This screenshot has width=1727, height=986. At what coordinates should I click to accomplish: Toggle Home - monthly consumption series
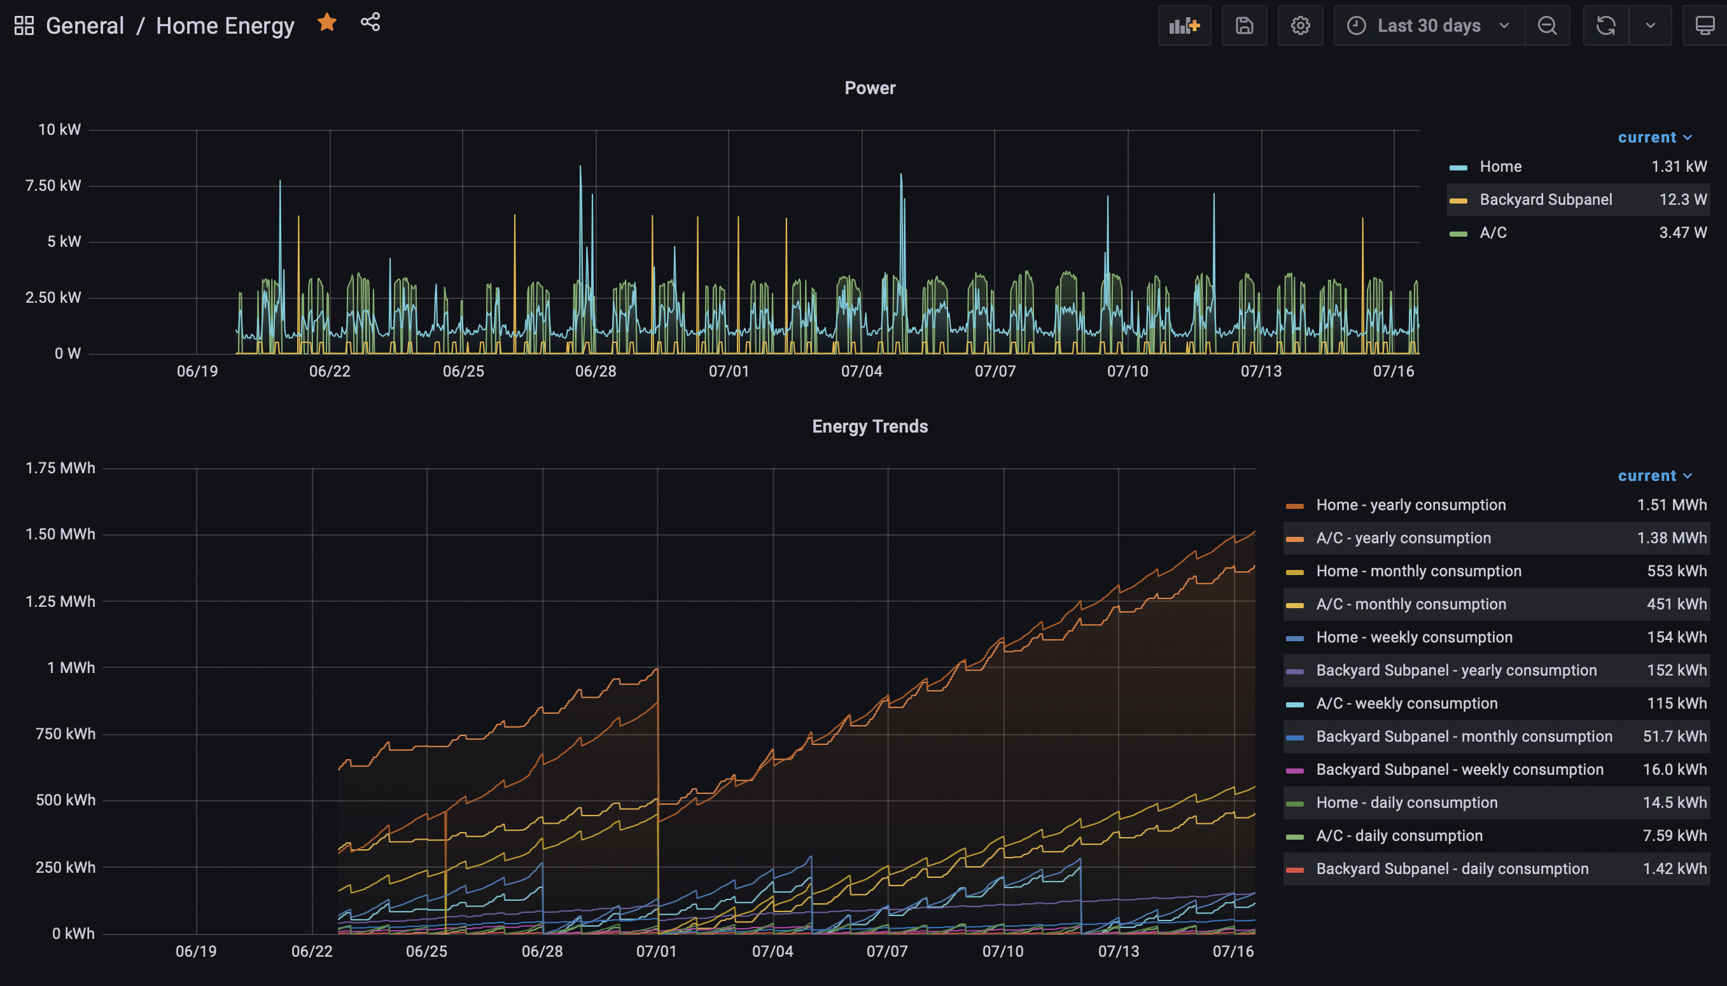point(1419,571)
